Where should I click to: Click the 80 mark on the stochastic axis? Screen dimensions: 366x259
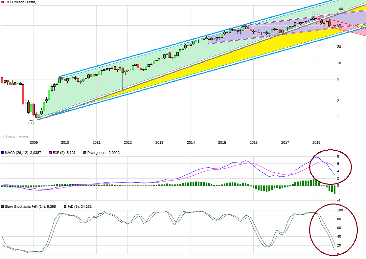click(x=339, y=219)
